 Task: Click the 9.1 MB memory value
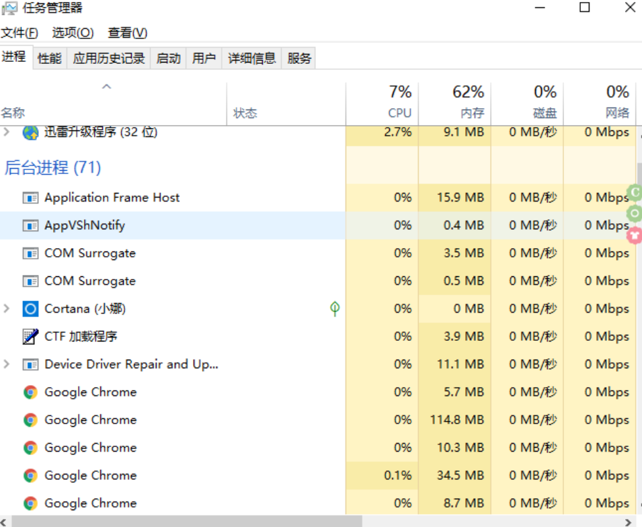(464, 132)
